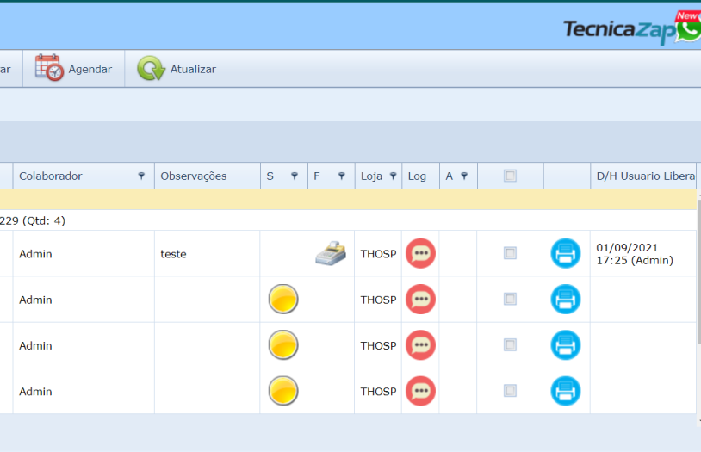Sort by the Observações column header
701x452 pixels.
tap(194, 176)
